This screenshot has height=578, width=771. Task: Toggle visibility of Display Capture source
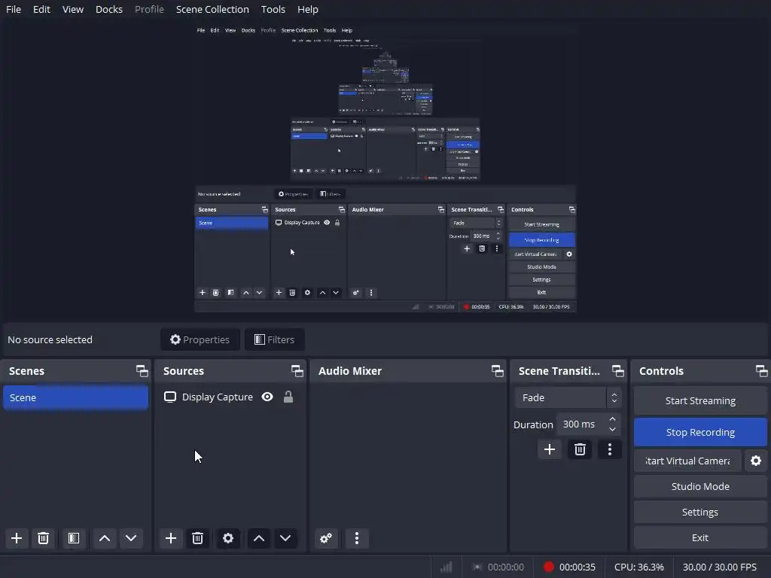[267, 397]
